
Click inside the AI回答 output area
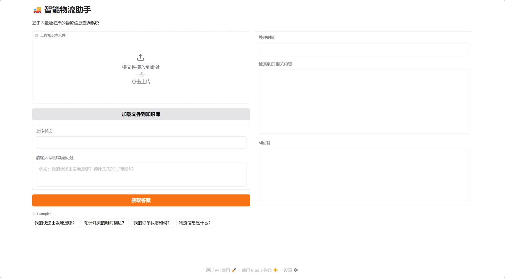pos(364,174)
